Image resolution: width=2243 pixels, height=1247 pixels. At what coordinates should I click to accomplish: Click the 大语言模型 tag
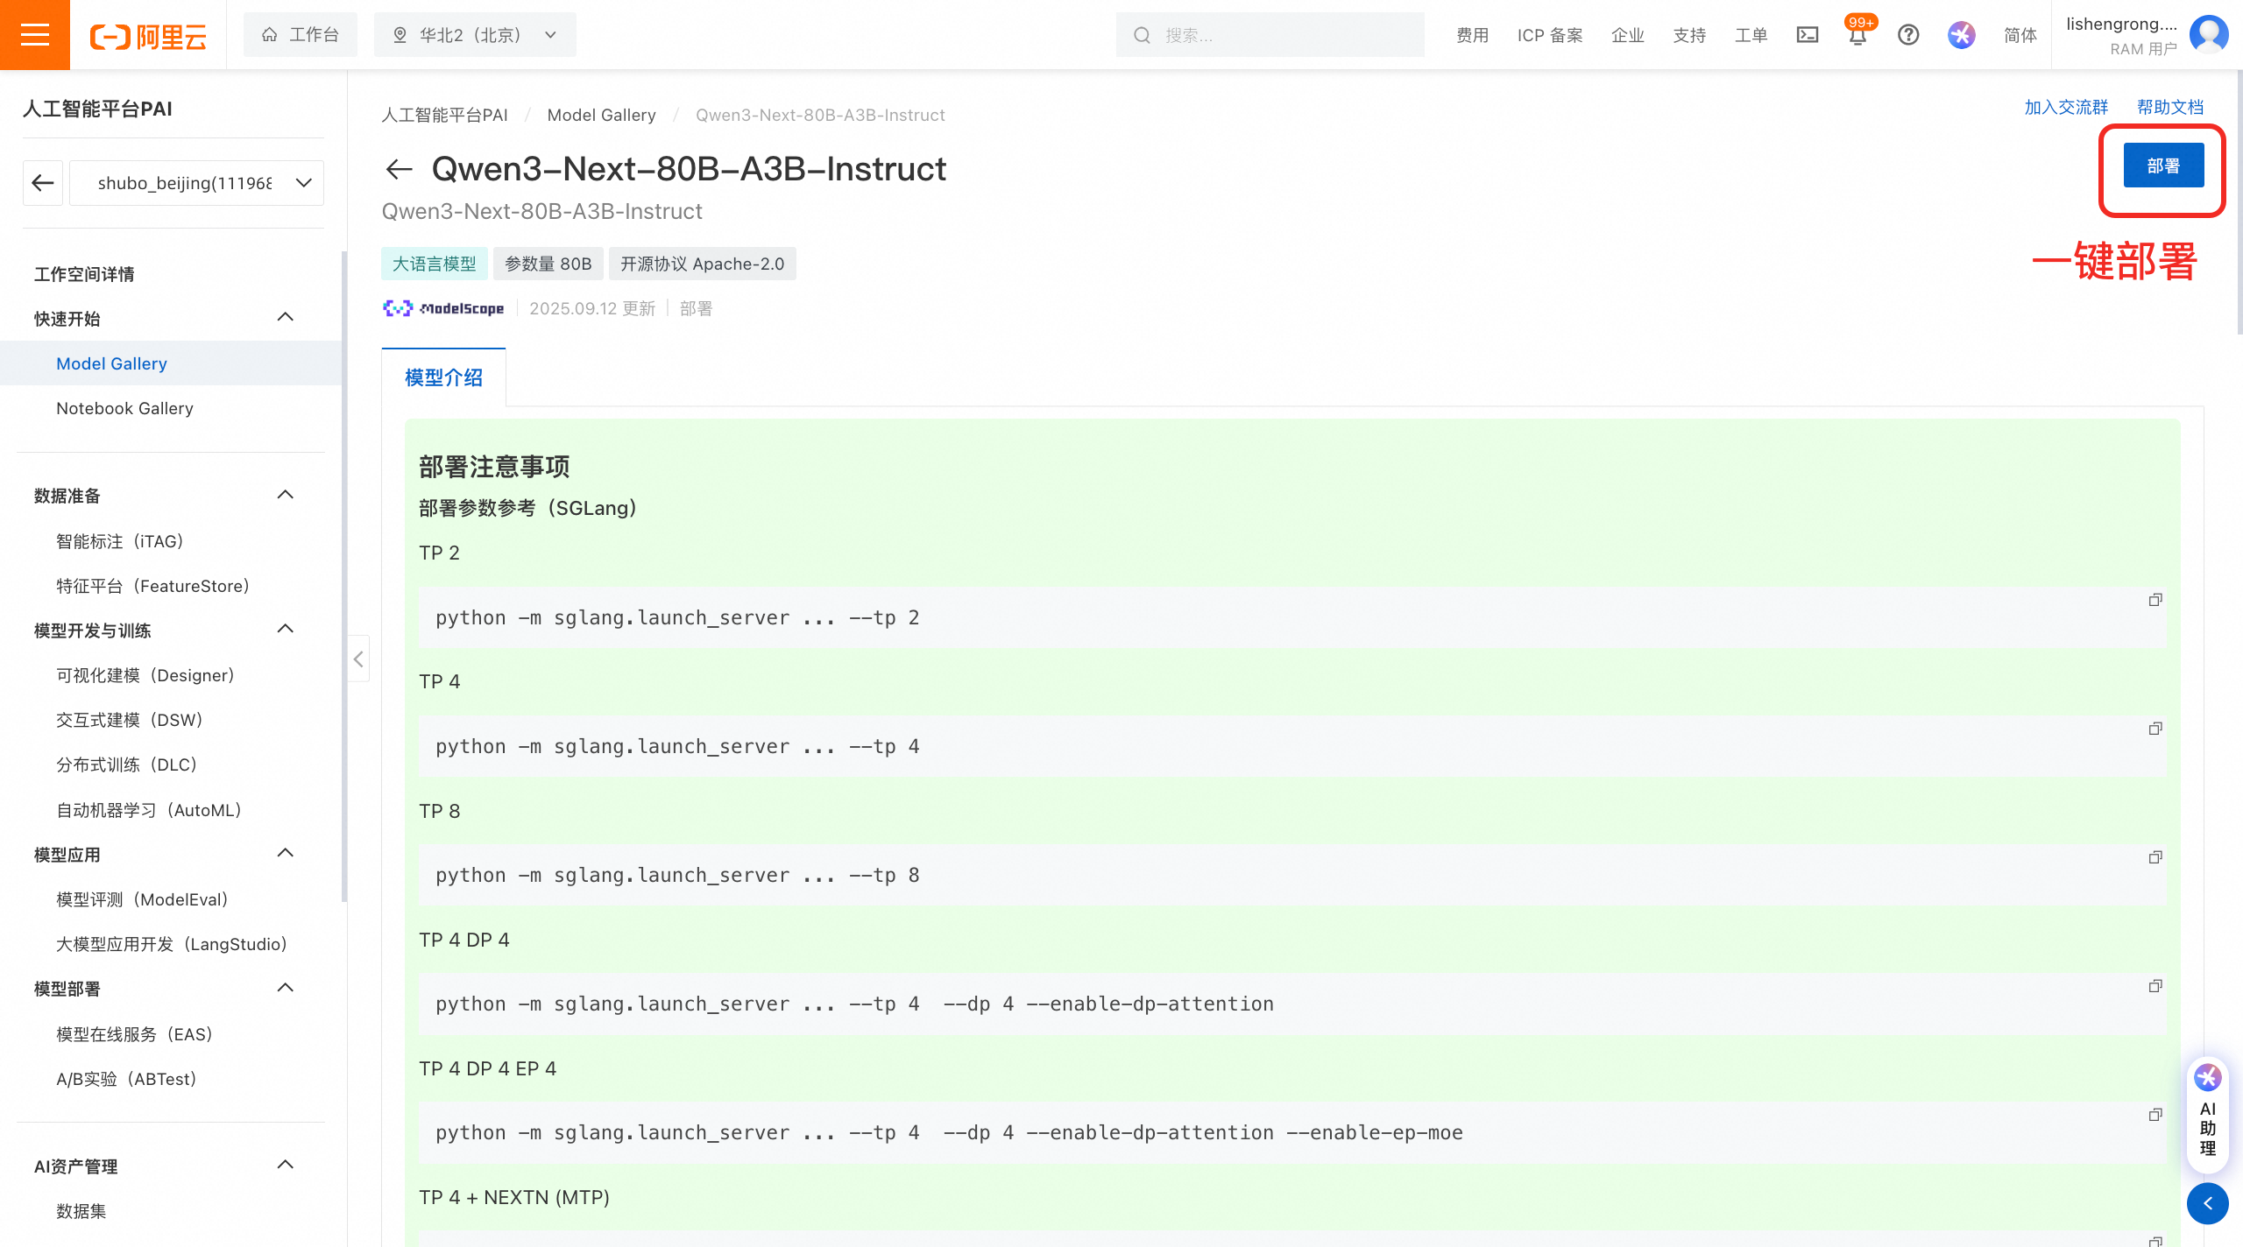[x=434, y=264]
